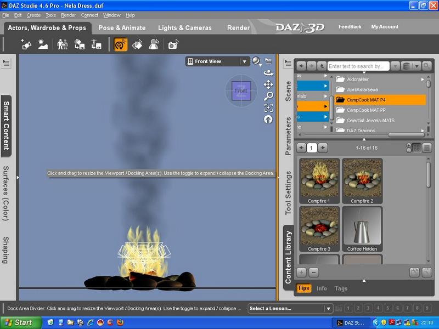Viewport: 439px width, 329px height.
Task: Open the Connect menu
Action: point(89,15)
